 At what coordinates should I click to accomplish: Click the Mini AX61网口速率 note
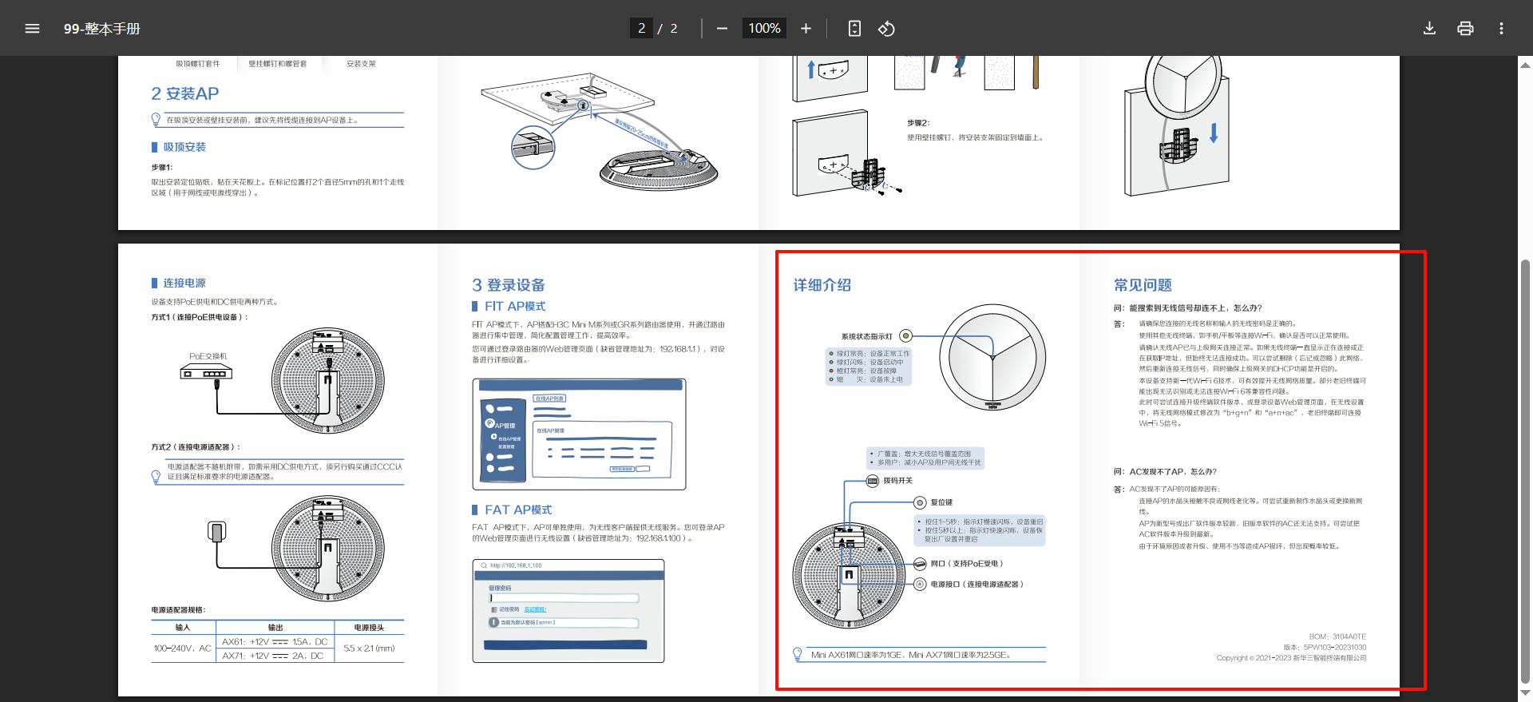(x=913, y=655)
